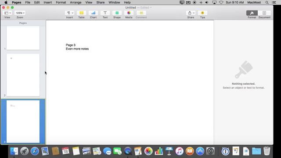
Task: Open the Format menu in menu bar
Action: click(x=61, y=2)
